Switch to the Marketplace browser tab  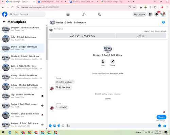click(x=52, y=2)
